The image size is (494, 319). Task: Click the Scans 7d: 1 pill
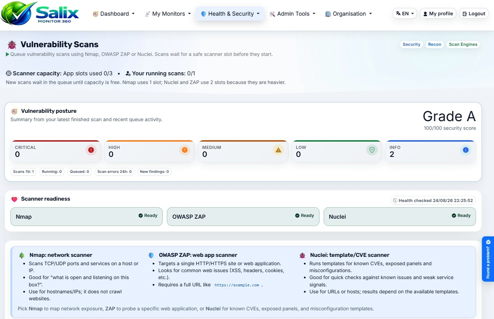coord(24,171)
